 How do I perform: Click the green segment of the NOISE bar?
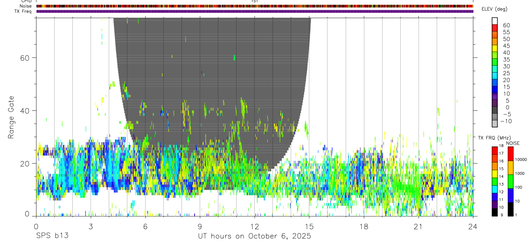click(510, 181)
